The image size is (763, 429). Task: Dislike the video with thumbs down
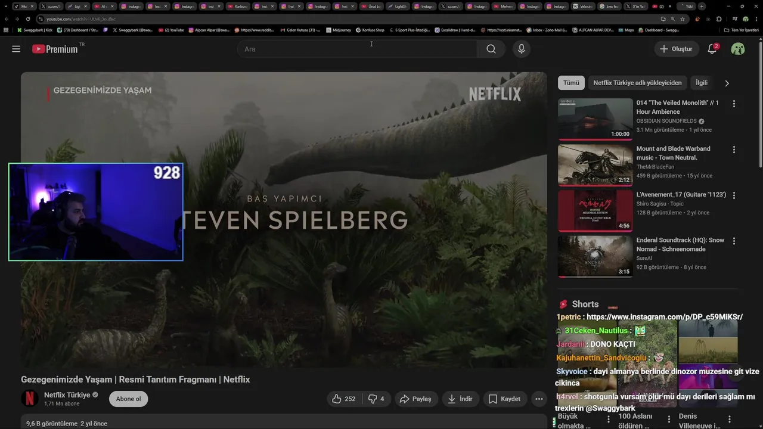point(376,399)
